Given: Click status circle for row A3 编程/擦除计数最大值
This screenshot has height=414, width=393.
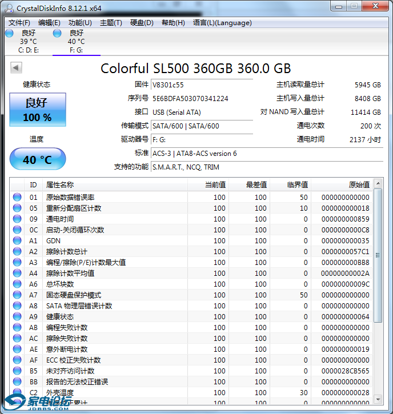Looking at the screenshot, I should click(17, 262).
